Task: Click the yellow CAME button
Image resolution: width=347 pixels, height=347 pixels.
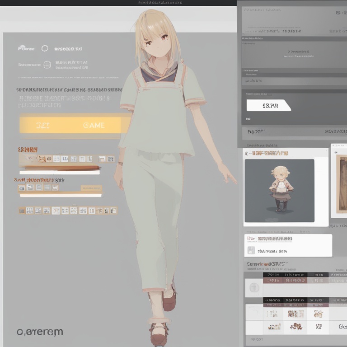Action: [70, 125]
